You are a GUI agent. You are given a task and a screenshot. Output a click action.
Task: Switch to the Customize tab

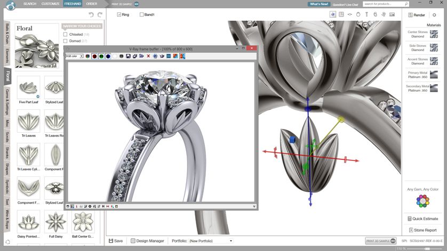[x=50, y=4]
